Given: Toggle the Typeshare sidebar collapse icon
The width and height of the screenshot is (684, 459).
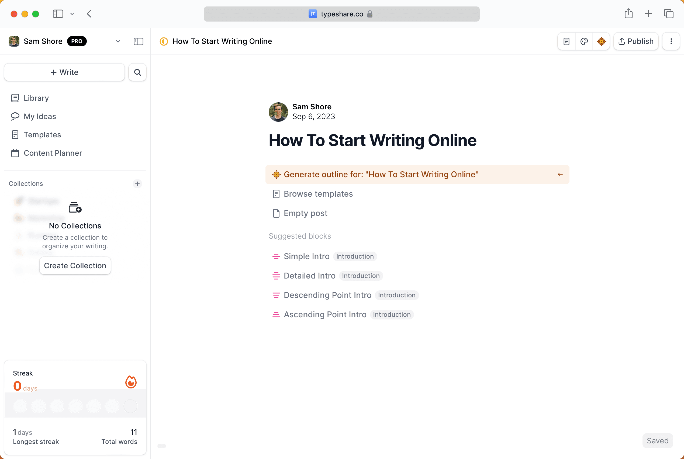Looking at the screenshot, I should [138, 41].
